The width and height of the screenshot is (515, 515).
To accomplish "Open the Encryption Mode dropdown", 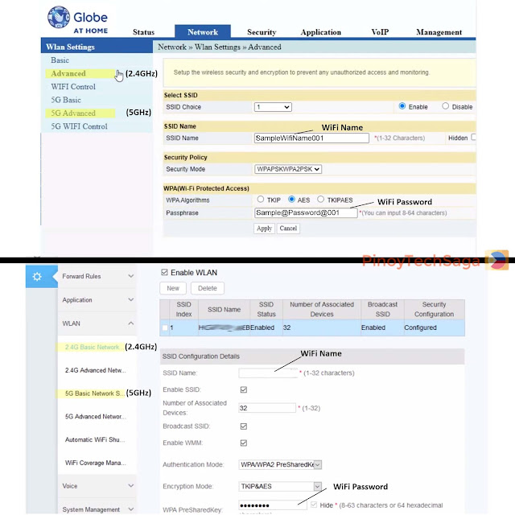I will (x=280, y=486).
